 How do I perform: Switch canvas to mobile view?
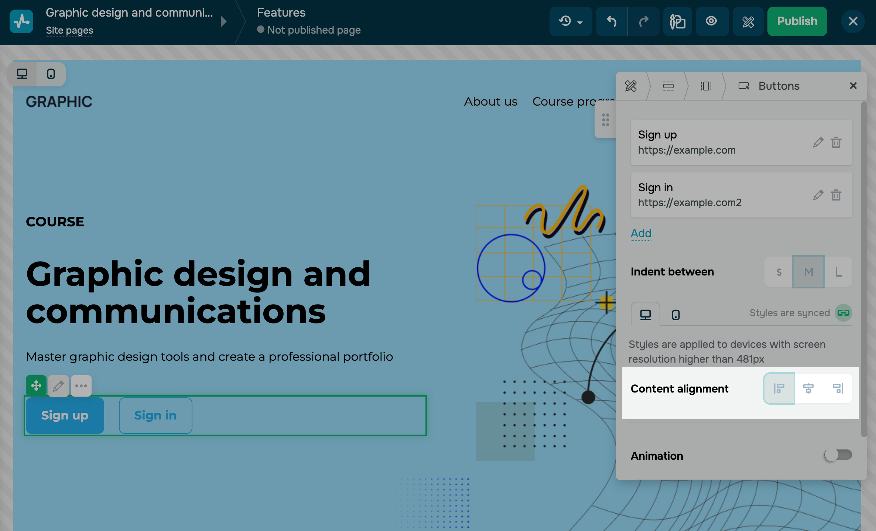tap(51, 74)
